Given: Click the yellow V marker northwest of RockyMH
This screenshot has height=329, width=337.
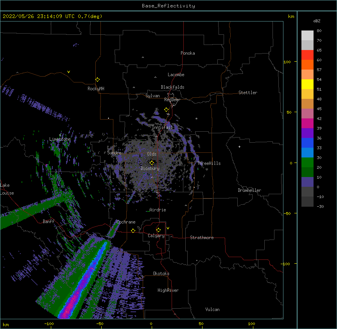Looking at the screenshot, I should tap(68, 72).
